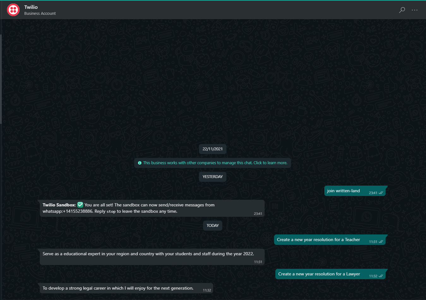Click 'Create a new year resolution for a Teacher'

pos(330,240)
